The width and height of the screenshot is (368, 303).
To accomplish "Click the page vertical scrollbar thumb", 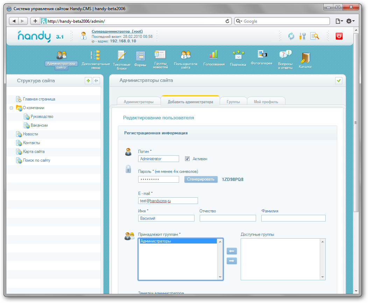I will point(355,122).
